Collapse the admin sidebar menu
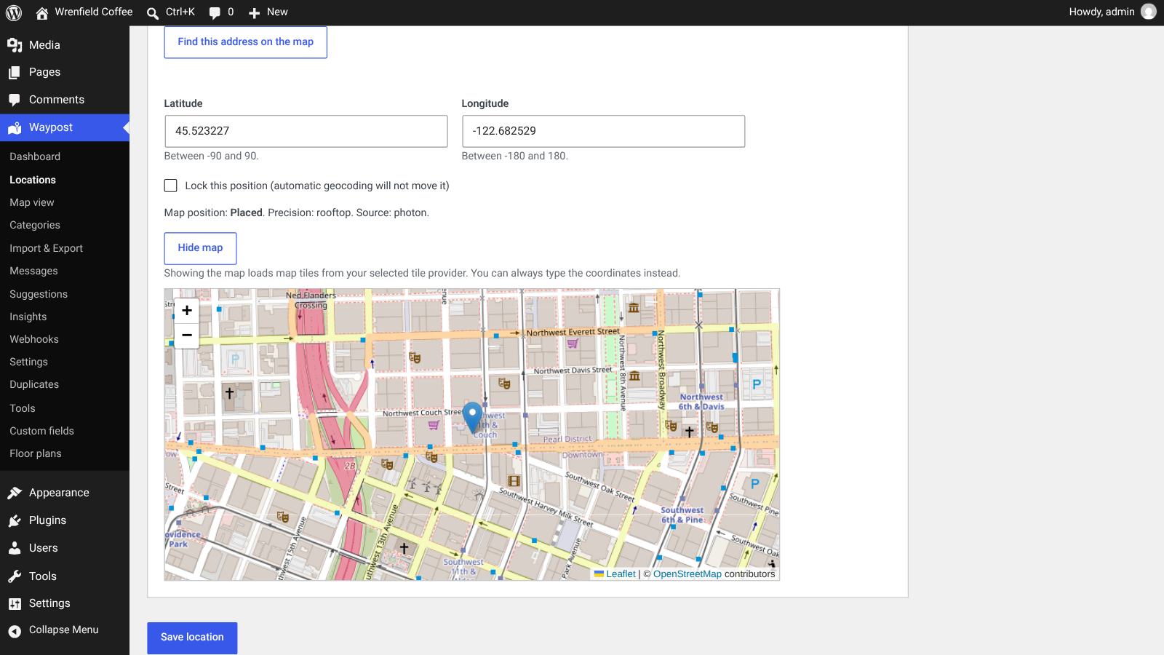The image size is (1164, 655). pos(65,630)
